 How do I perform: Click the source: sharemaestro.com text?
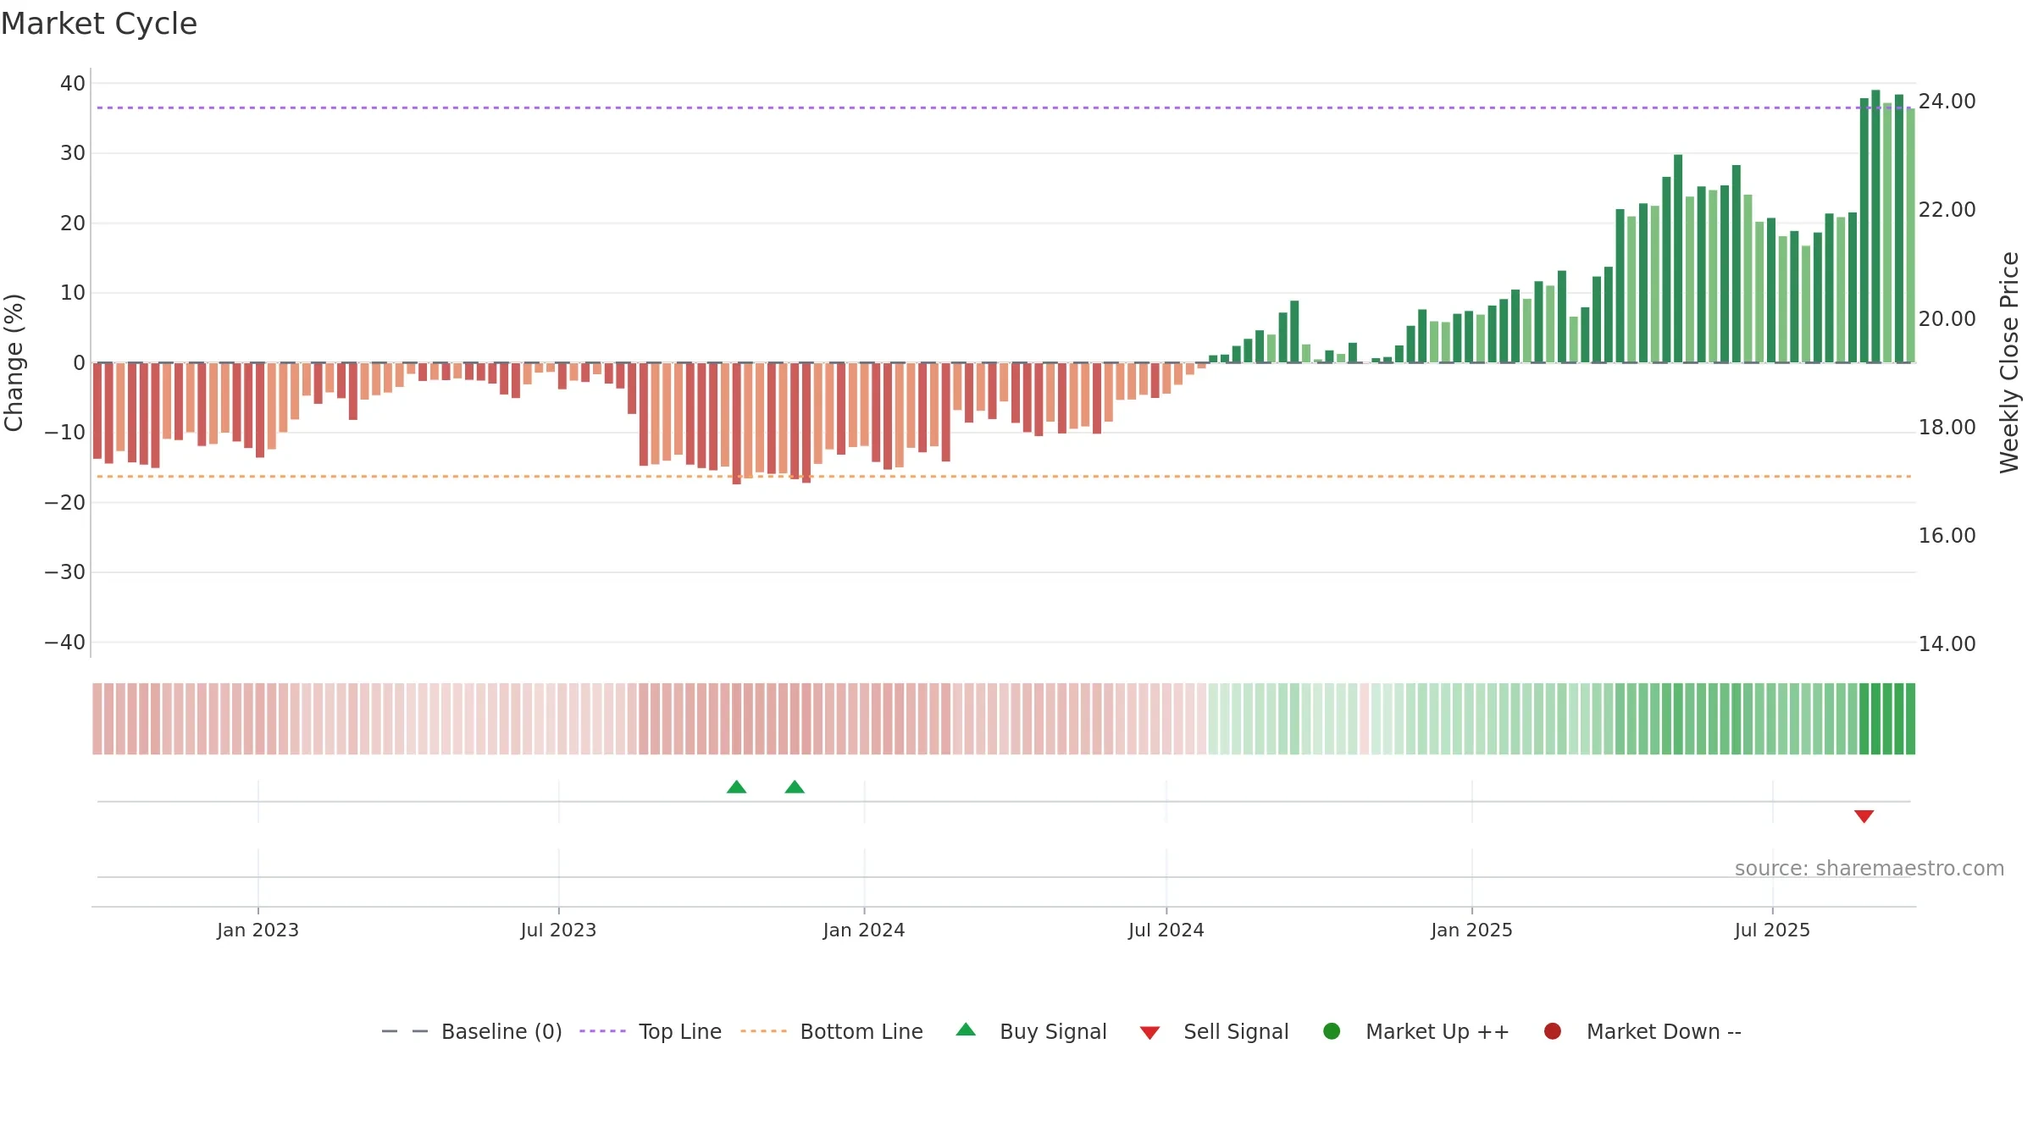(1870, 869)
